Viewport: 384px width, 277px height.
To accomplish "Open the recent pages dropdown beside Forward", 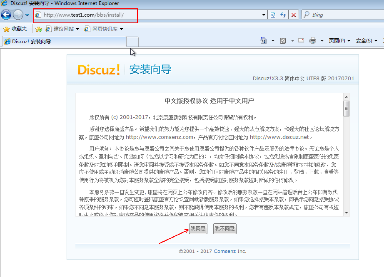I will pos(27,15).
